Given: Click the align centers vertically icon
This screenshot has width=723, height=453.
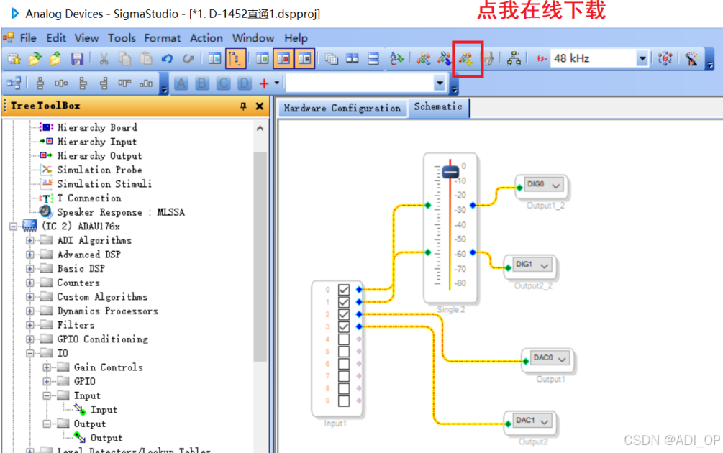Looking at the screenshot, I should (x=40, y=83).
